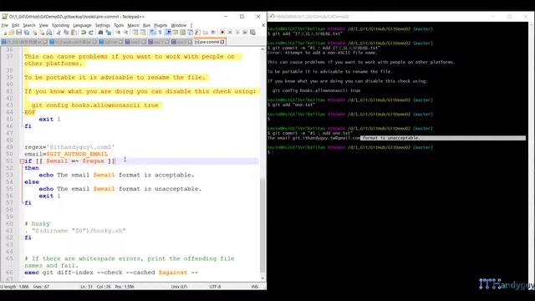Click the Save All toolbar icon
This screenshot has width=535, height=301.
[x=27, y=33]
